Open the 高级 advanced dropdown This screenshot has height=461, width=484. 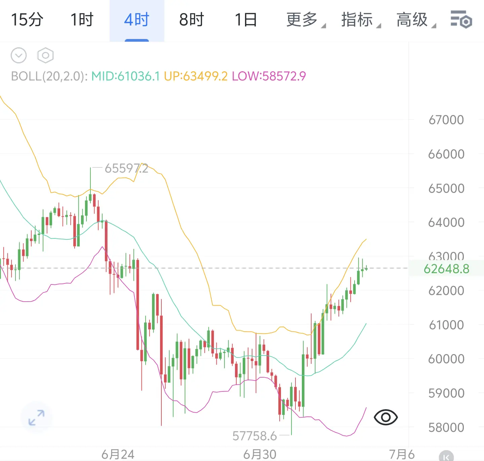[x=416, y=20]
